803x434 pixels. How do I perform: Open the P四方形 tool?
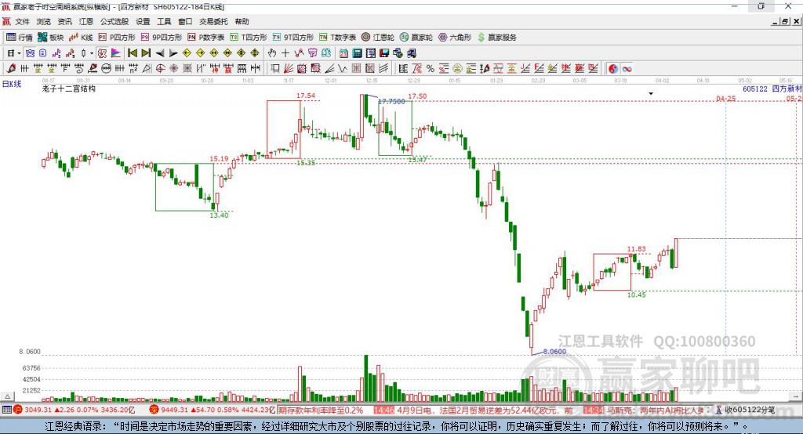point(117,38)
